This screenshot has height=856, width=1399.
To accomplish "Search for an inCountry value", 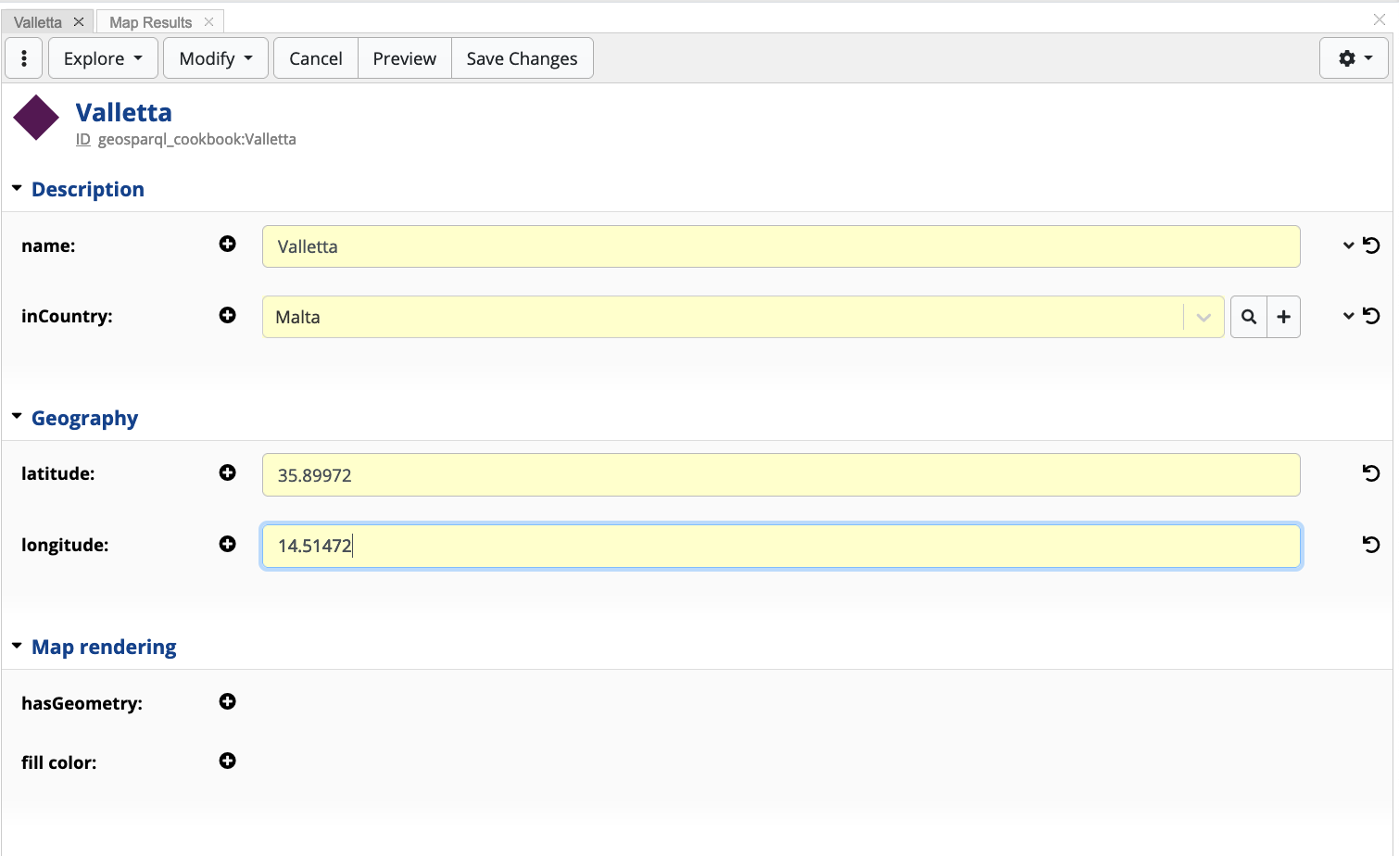I will click(1248, 317).
